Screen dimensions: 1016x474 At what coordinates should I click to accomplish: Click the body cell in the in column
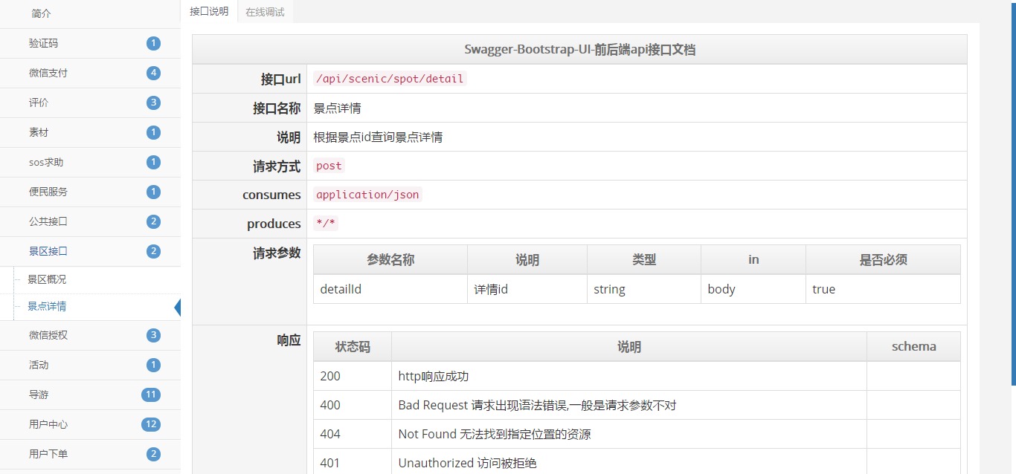point(753,289)
